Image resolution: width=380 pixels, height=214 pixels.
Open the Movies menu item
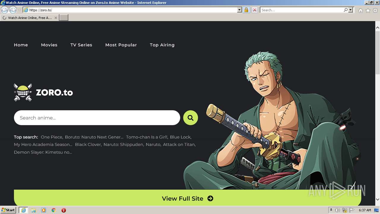[x=49, y=45]
